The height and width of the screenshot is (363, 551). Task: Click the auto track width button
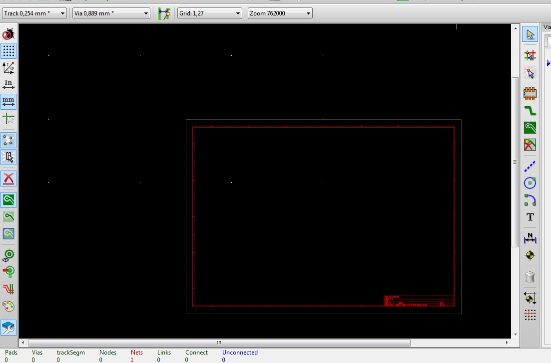click(x=164, y=13)
